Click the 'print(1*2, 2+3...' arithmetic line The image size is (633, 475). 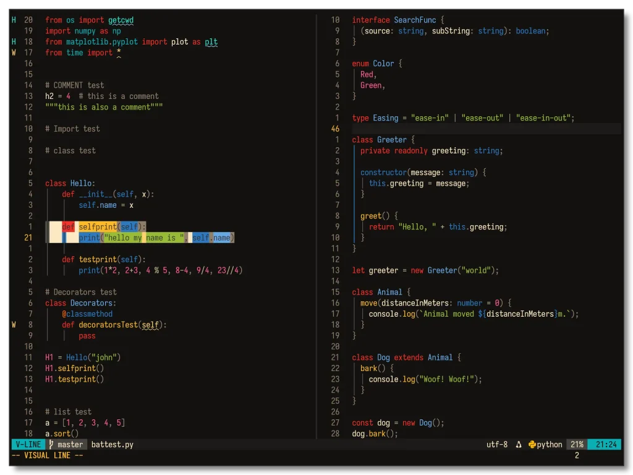160,270
